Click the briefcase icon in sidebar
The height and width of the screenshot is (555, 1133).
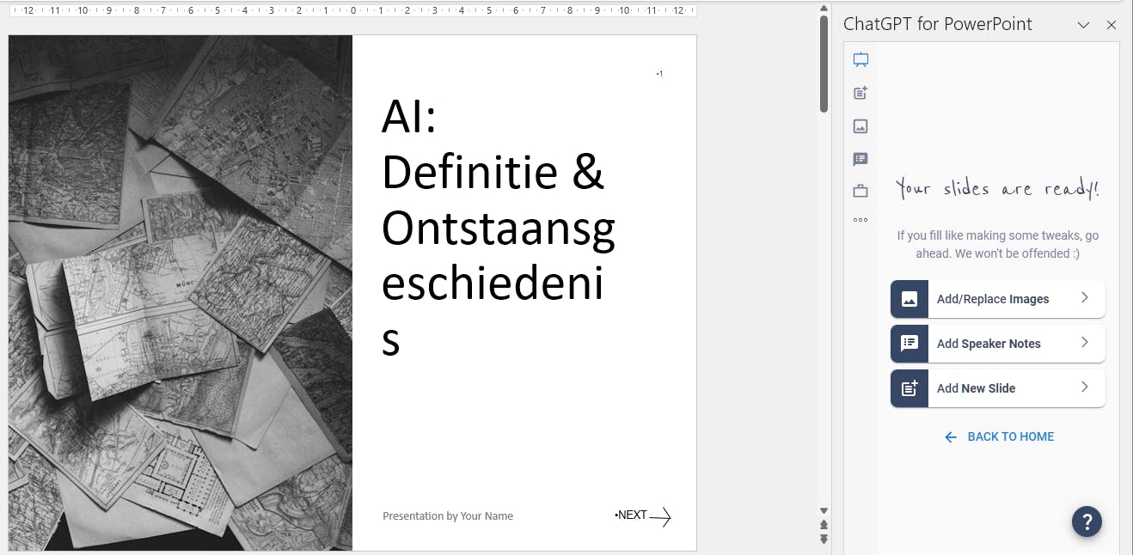[x=860, y=191]
